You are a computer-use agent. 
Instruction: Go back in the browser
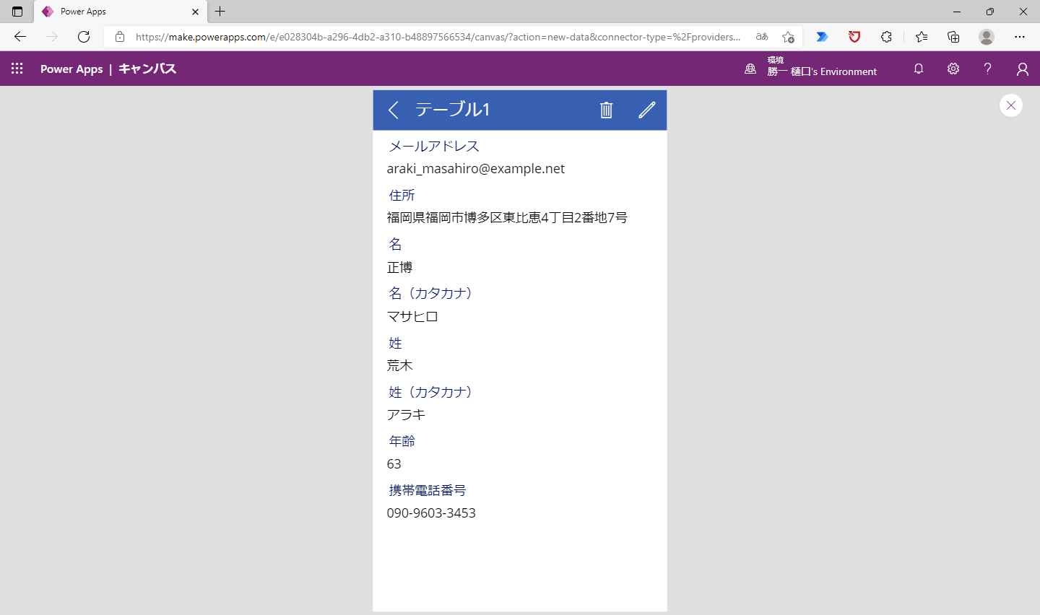click(x=20, y=37)
